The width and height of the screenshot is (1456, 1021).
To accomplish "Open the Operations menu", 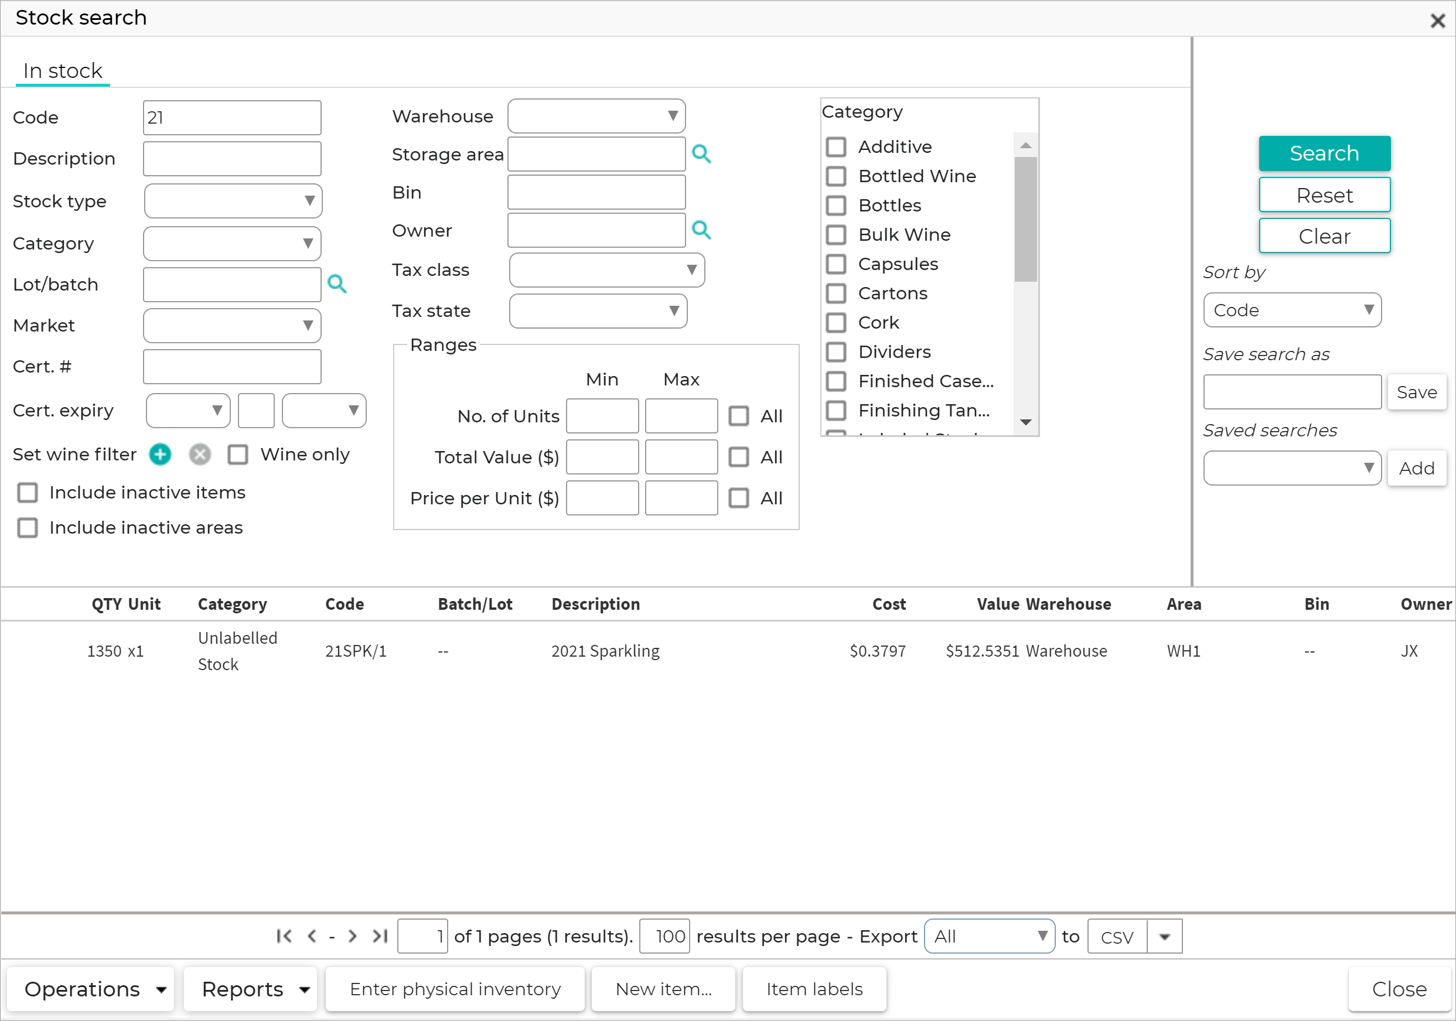I will tap(91, 989).
